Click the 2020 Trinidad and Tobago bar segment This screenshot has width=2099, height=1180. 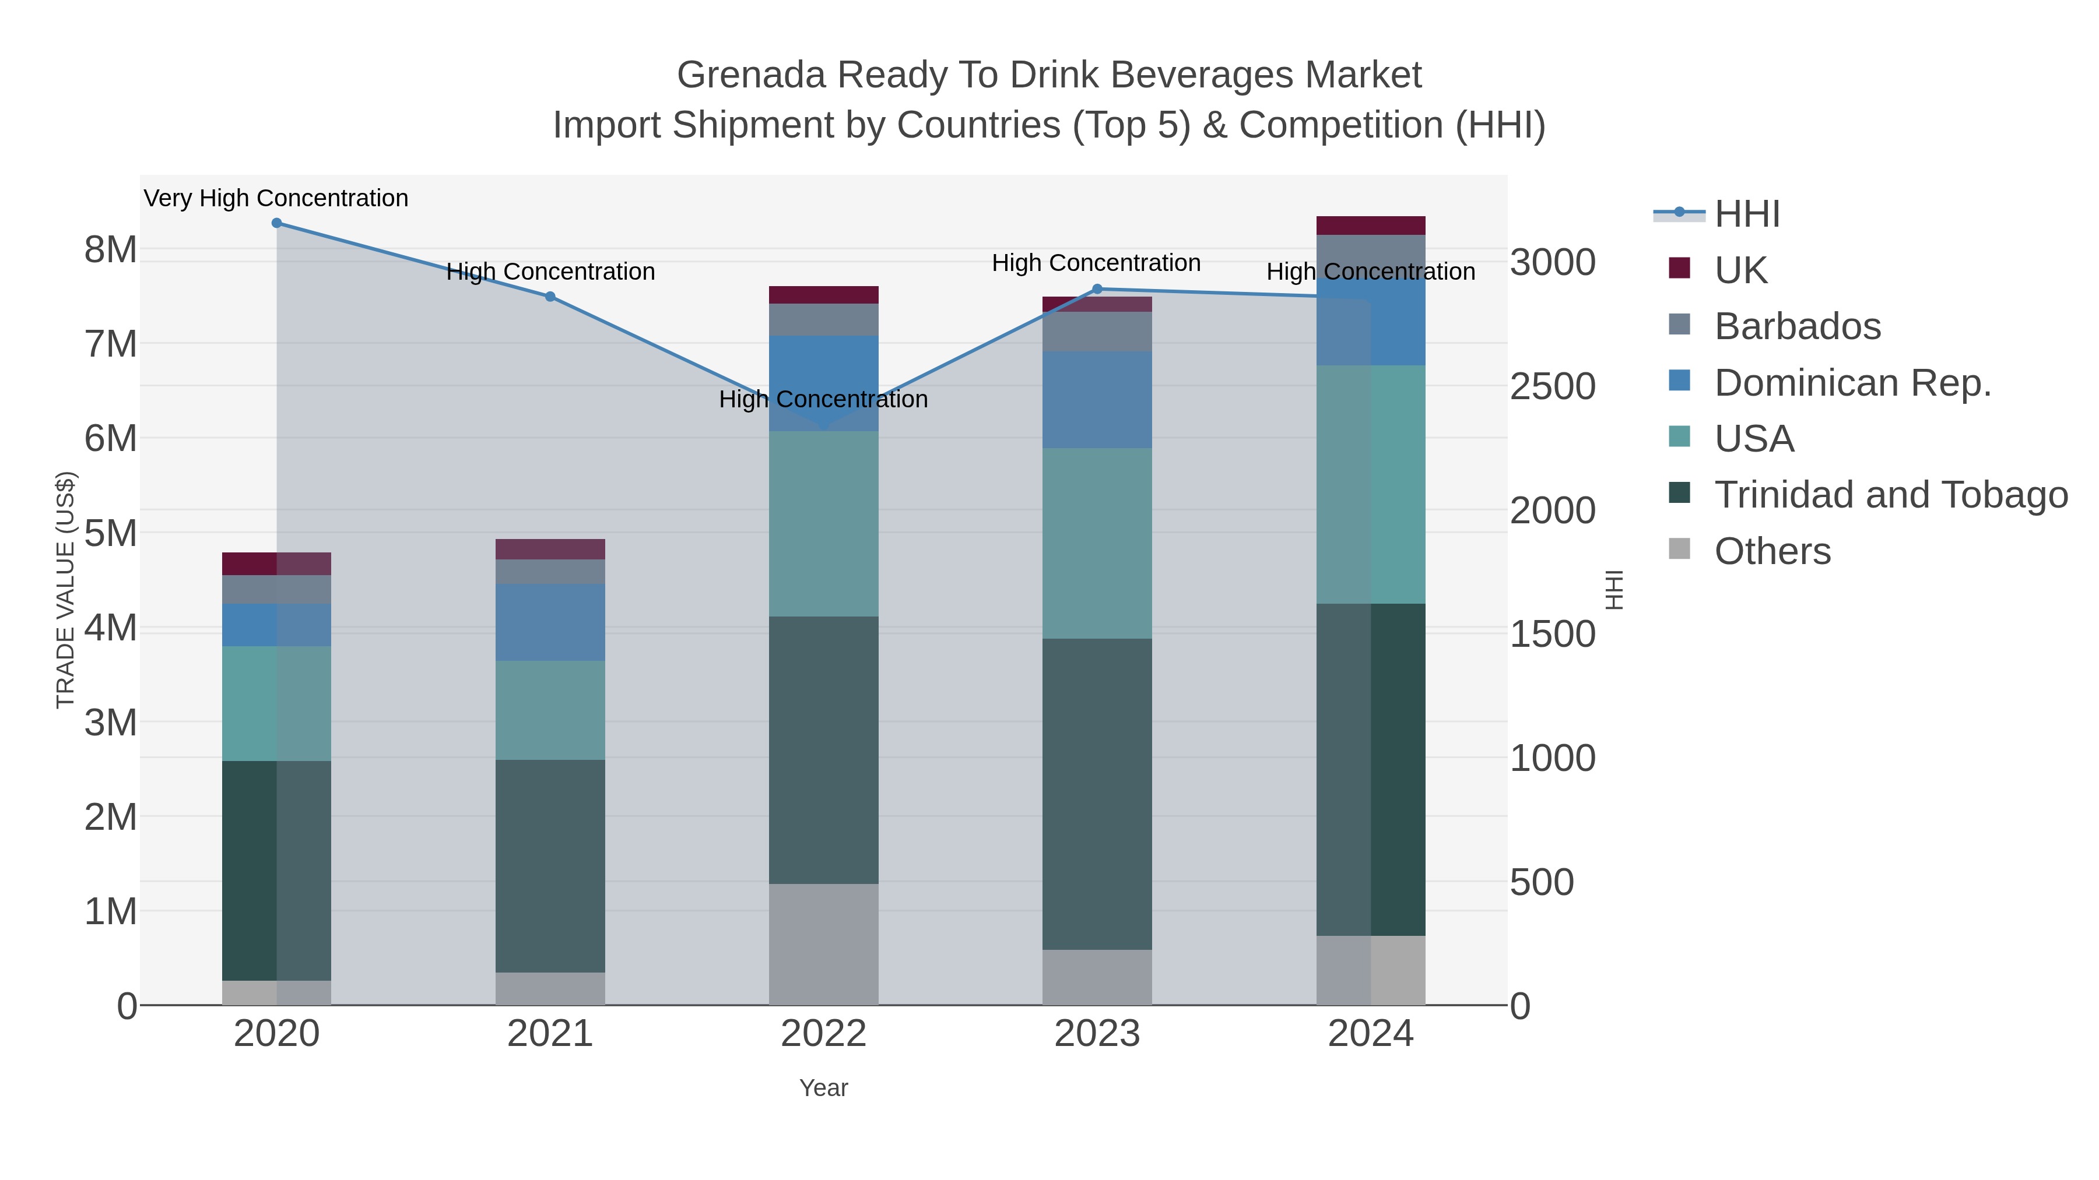(277, 871)
